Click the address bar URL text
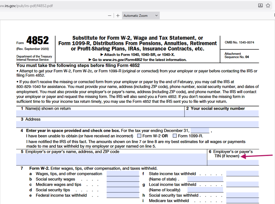 pos(26,6)
